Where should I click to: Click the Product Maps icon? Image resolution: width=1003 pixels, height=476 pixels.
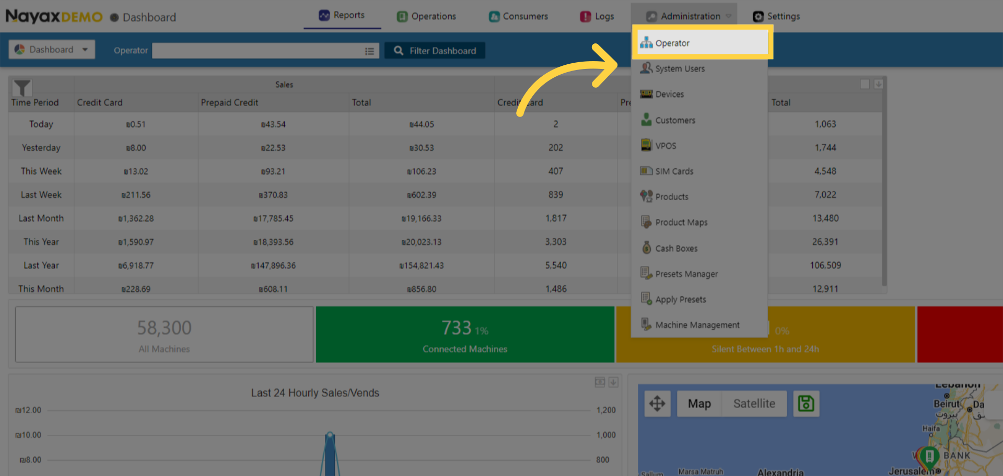pyautogui.click(x=646, y=222)
